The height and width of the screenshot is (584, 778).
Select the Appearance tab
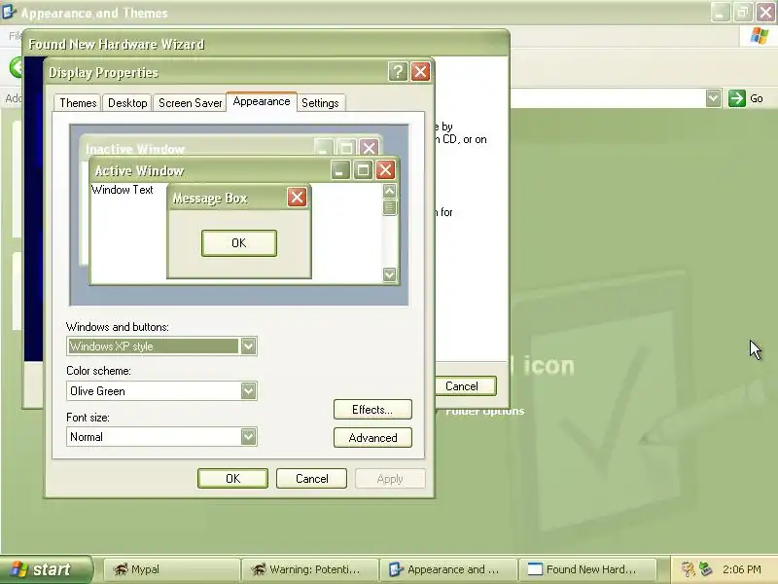[x=262, y=101]
